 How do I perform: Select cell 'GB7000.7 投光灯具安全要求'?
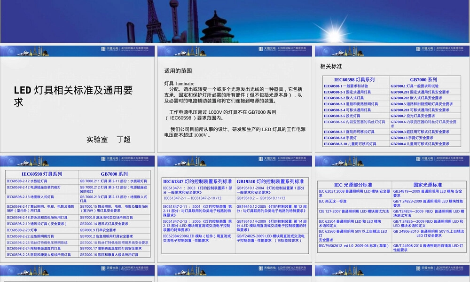(425, 116)
